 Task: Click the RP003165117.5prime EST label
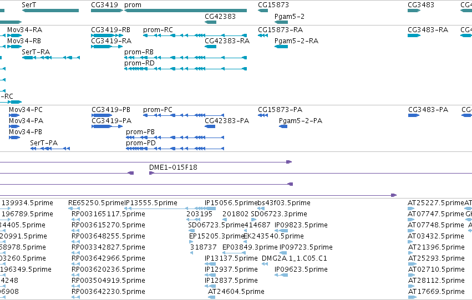[108, 214]
